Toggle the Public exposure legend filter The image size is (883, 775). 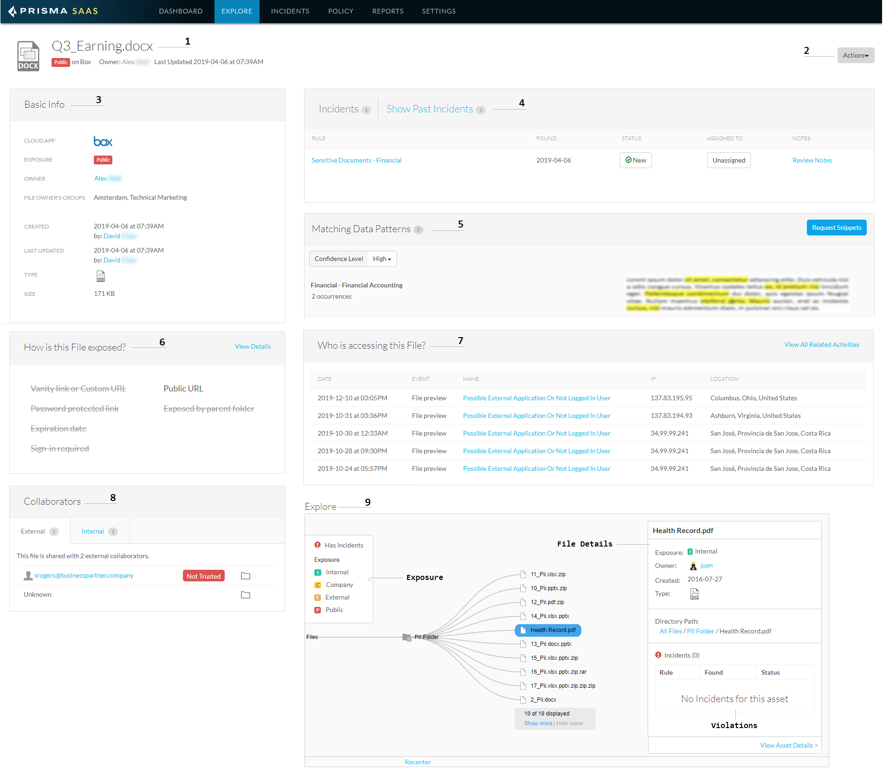[318, 610]
